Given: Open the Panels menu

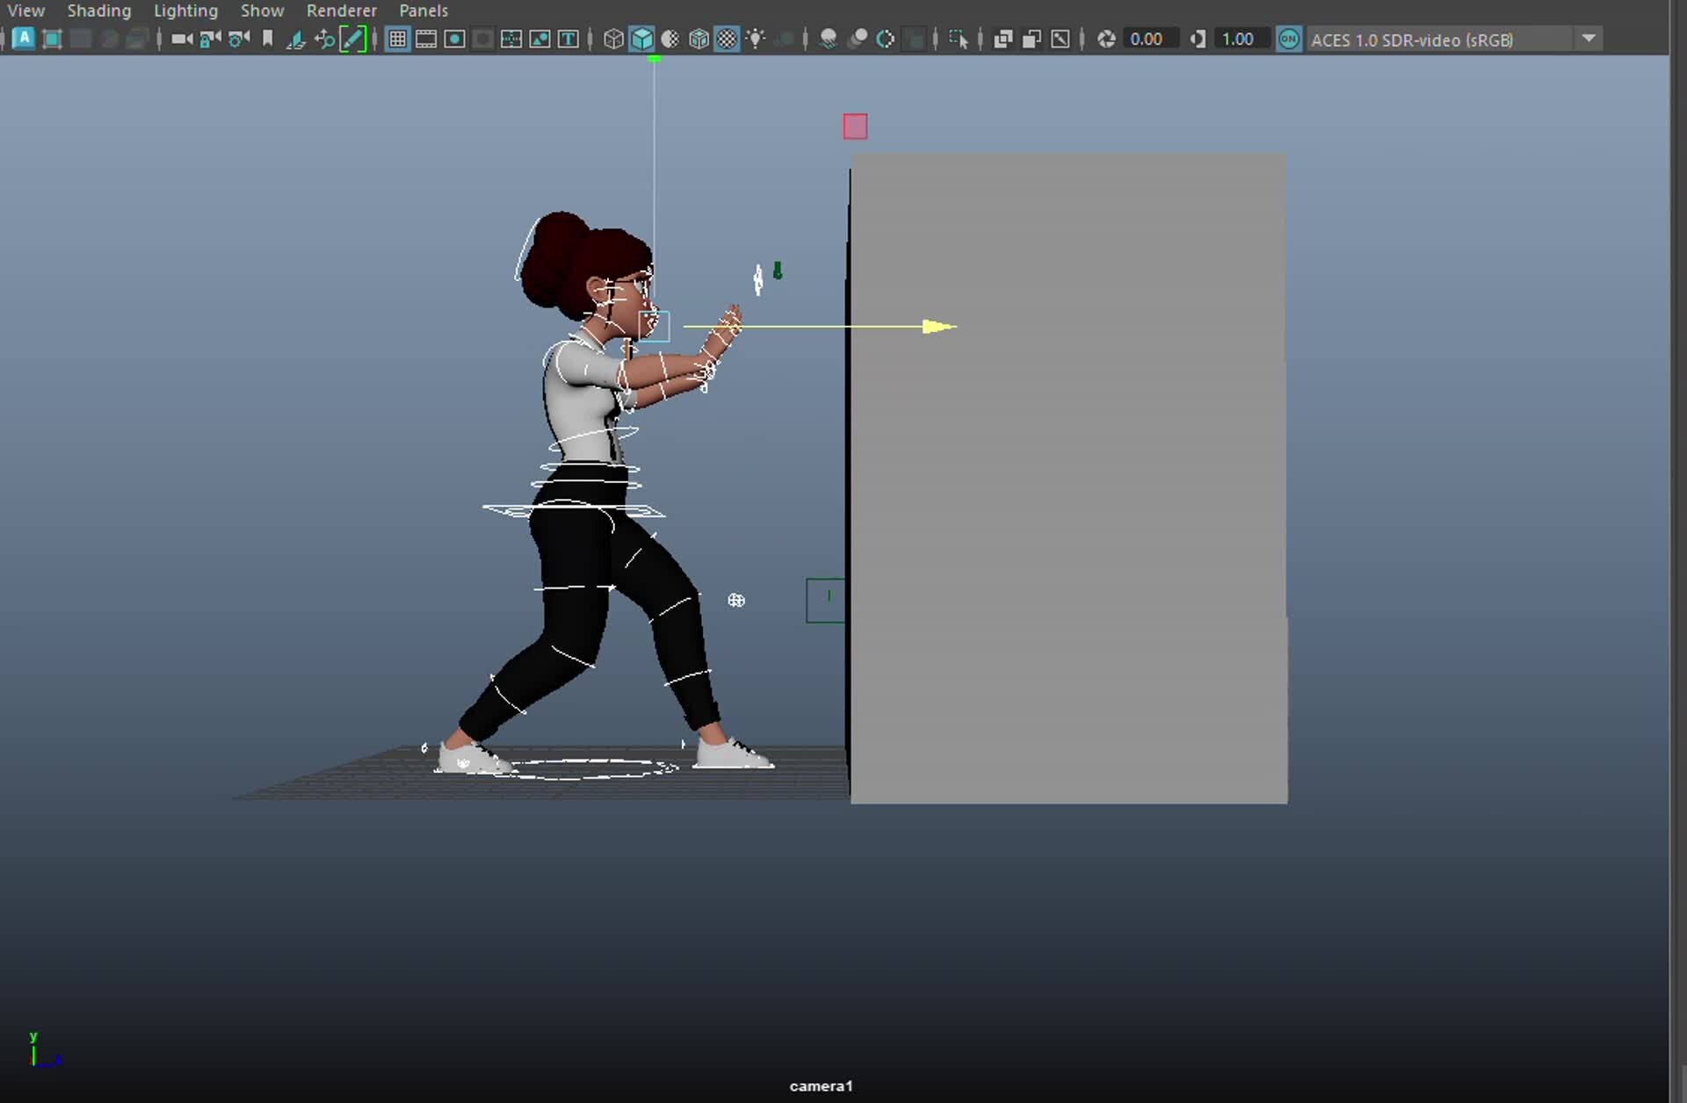Looking at the screenshot, I should [424, 11].
